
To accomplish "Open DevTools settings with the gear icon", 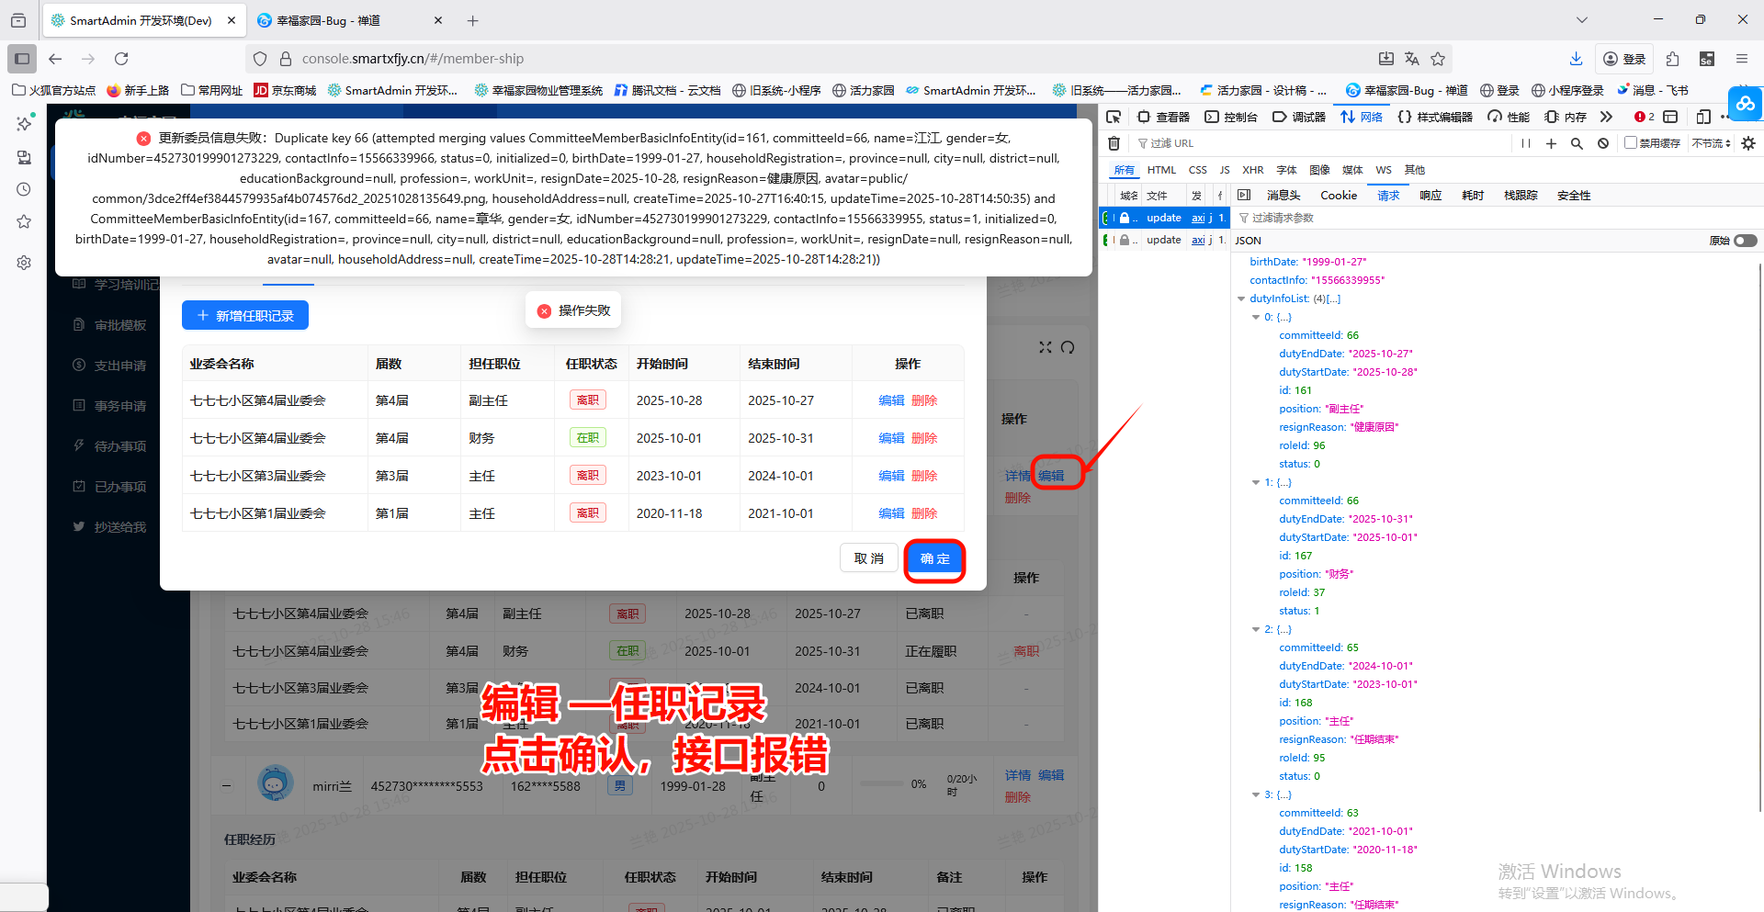I will pyautogui.click(x=1749, y=143).
